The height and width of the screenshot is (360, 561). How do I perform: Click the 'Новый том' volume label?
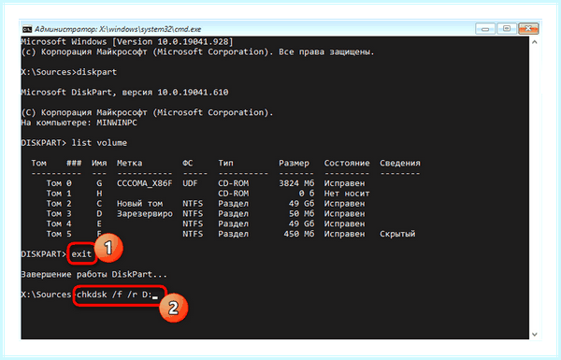[139, 204]
